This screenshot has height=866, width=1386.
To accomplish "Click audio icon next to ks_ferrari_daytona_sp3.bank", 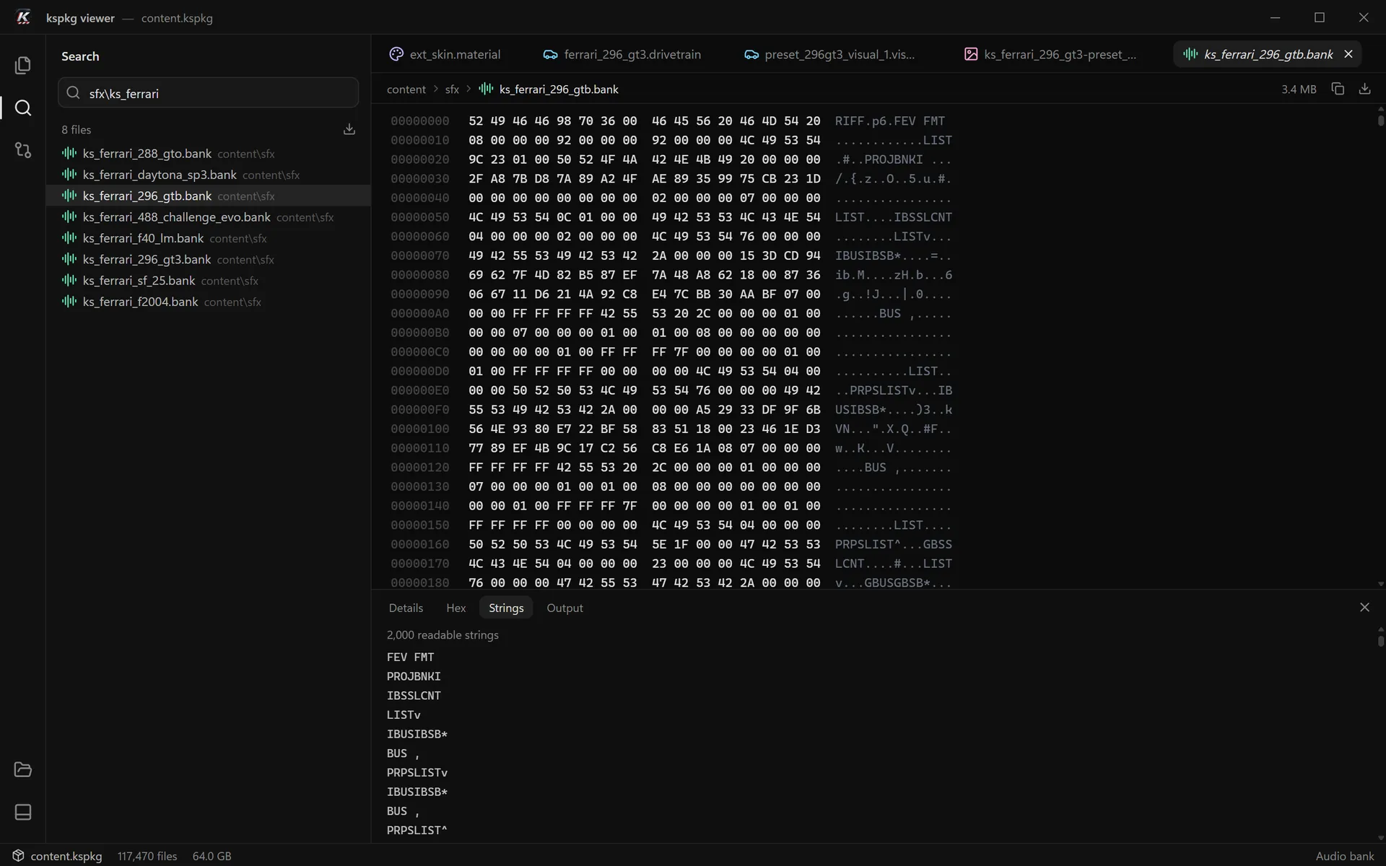I will pyautogui.click(x=69, y=175).
